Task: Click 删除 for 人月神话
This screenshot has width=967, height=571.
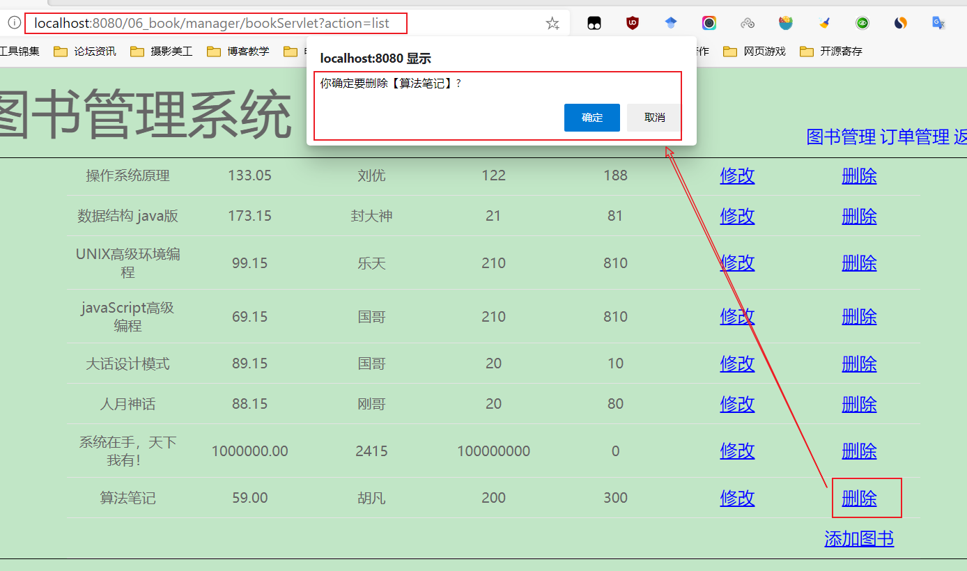Action: [859, 404]
